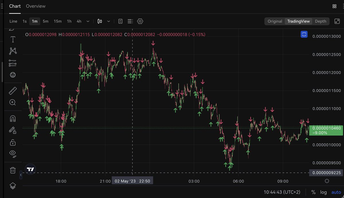Set interval to 5m
This screenshot has width=344, height=198.
[x=46, y=21]
